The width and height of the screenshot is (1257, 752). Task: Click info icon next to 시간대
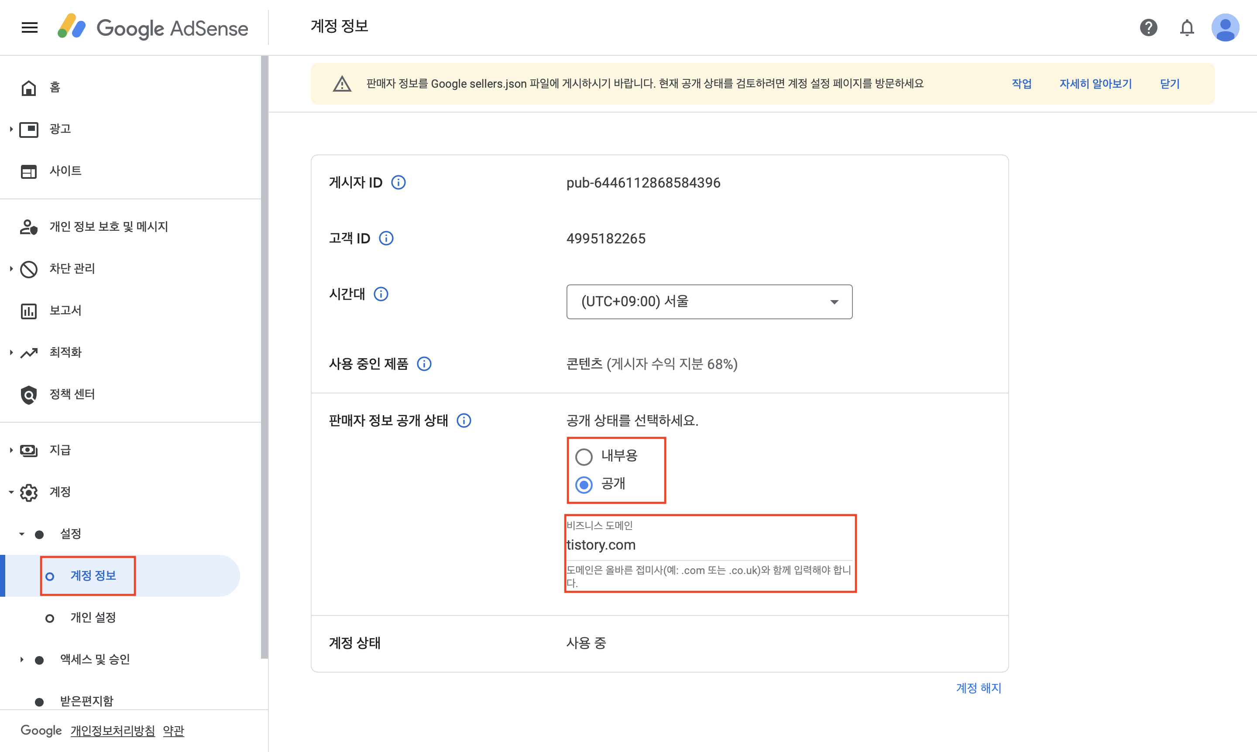381,294
